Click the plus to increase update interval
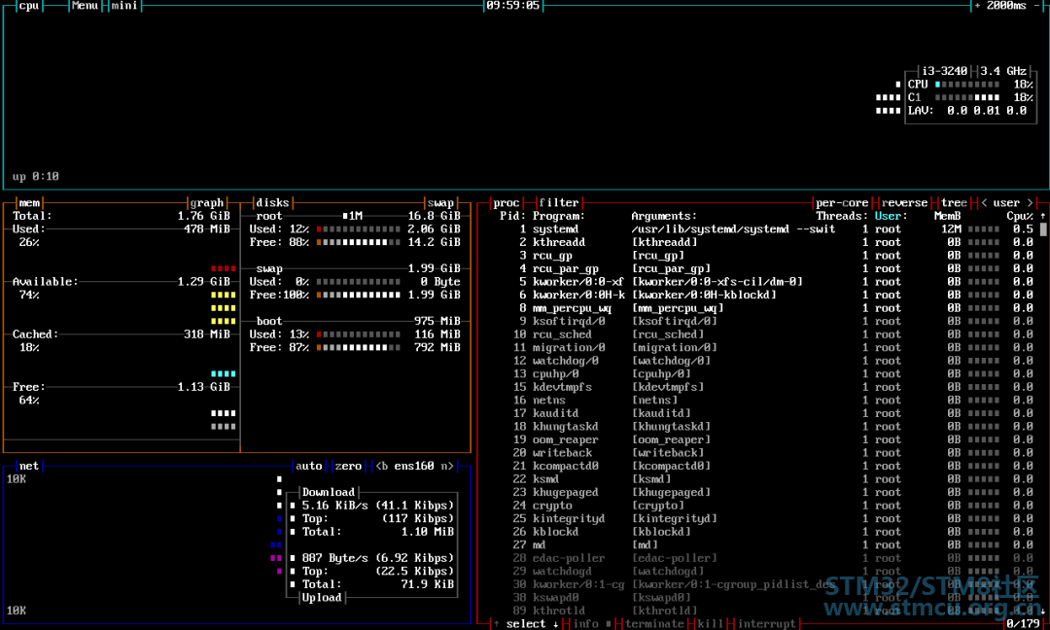Viewport: 1050px width, 630px height. coord(978,6)
